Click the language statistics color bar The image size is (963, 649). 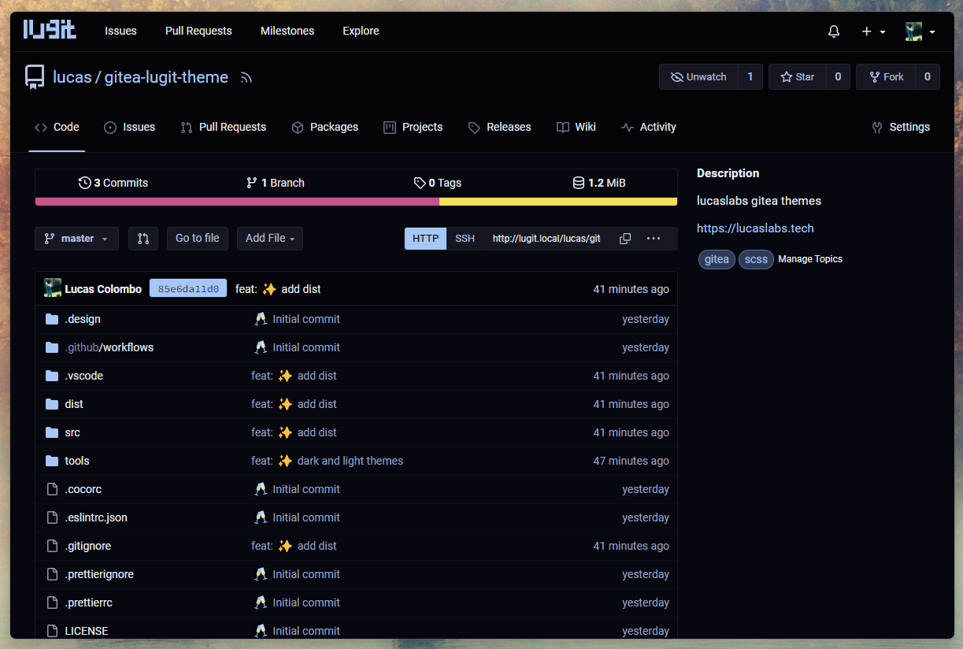pos(356,202)
